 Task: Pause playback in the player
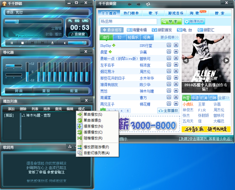pos(12,43)
